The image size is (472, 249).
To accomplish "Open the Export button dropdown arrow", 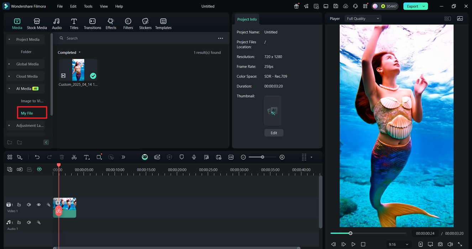I will (424, 6).
